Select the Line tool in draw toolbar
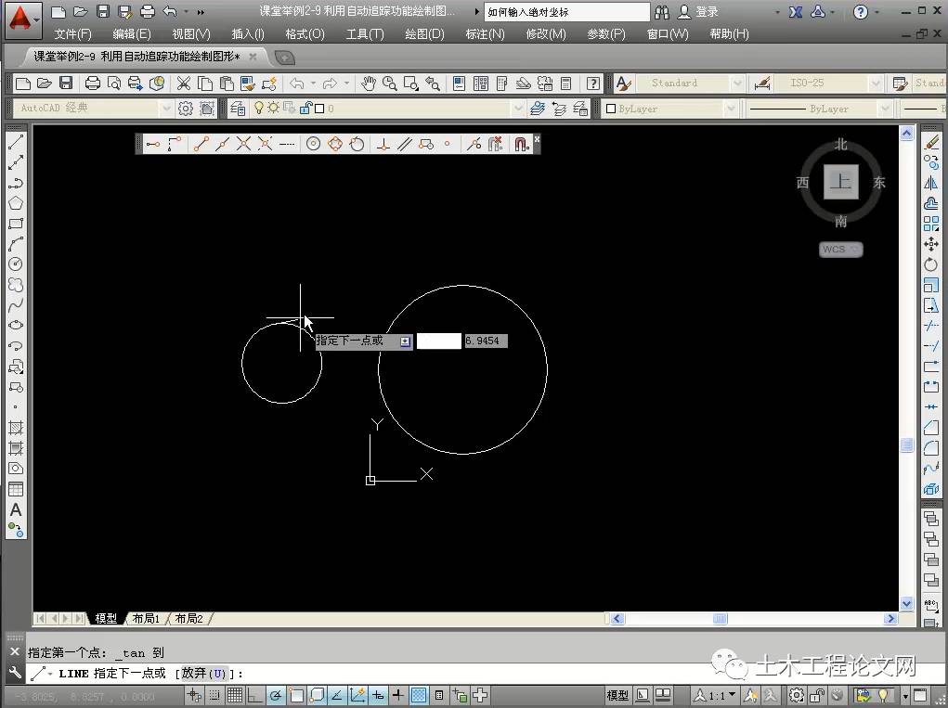The height and width of the screenshot is (708, 948). coord(15,143)
